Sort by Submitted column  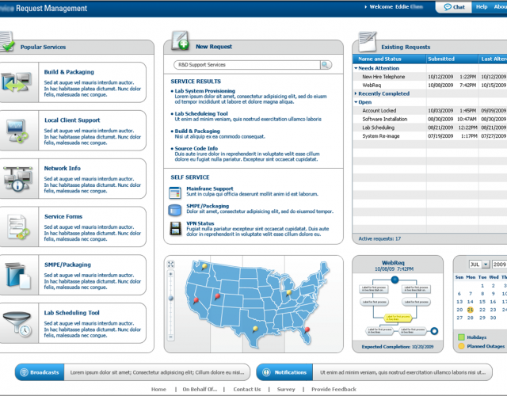point(452,59)
